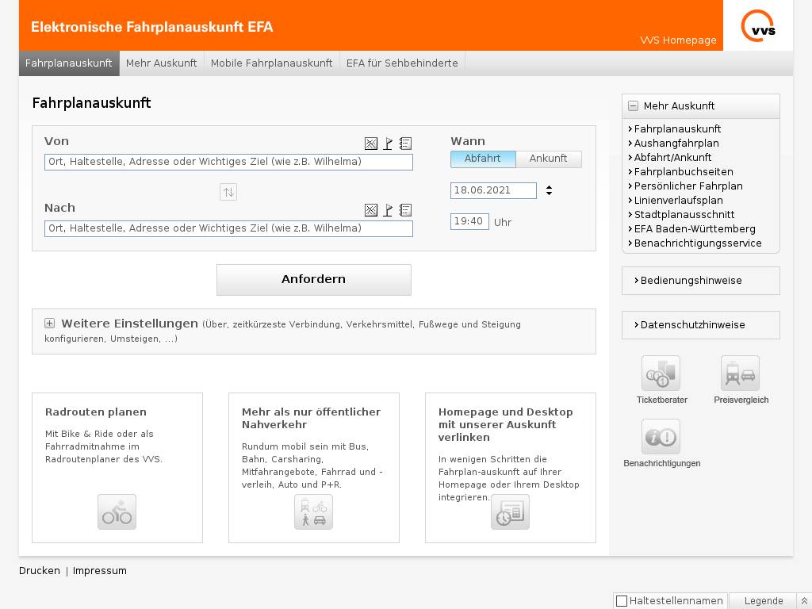
Task: Open the Benachrichtigungen icon
Action: pyautogui.click(x=661, y=437)
